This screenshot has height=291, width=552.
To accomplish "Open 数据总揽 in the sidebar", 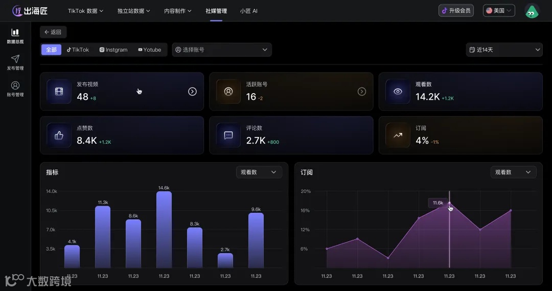I will click(15, 36).
